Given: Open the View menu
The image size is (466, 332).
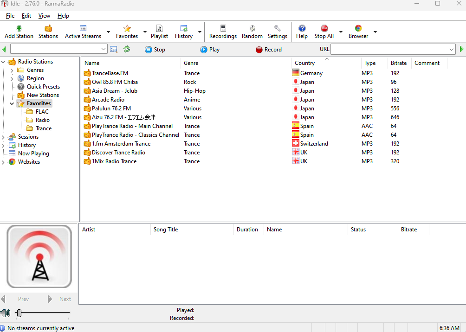Looking at the screenshot, I should 44,16.
